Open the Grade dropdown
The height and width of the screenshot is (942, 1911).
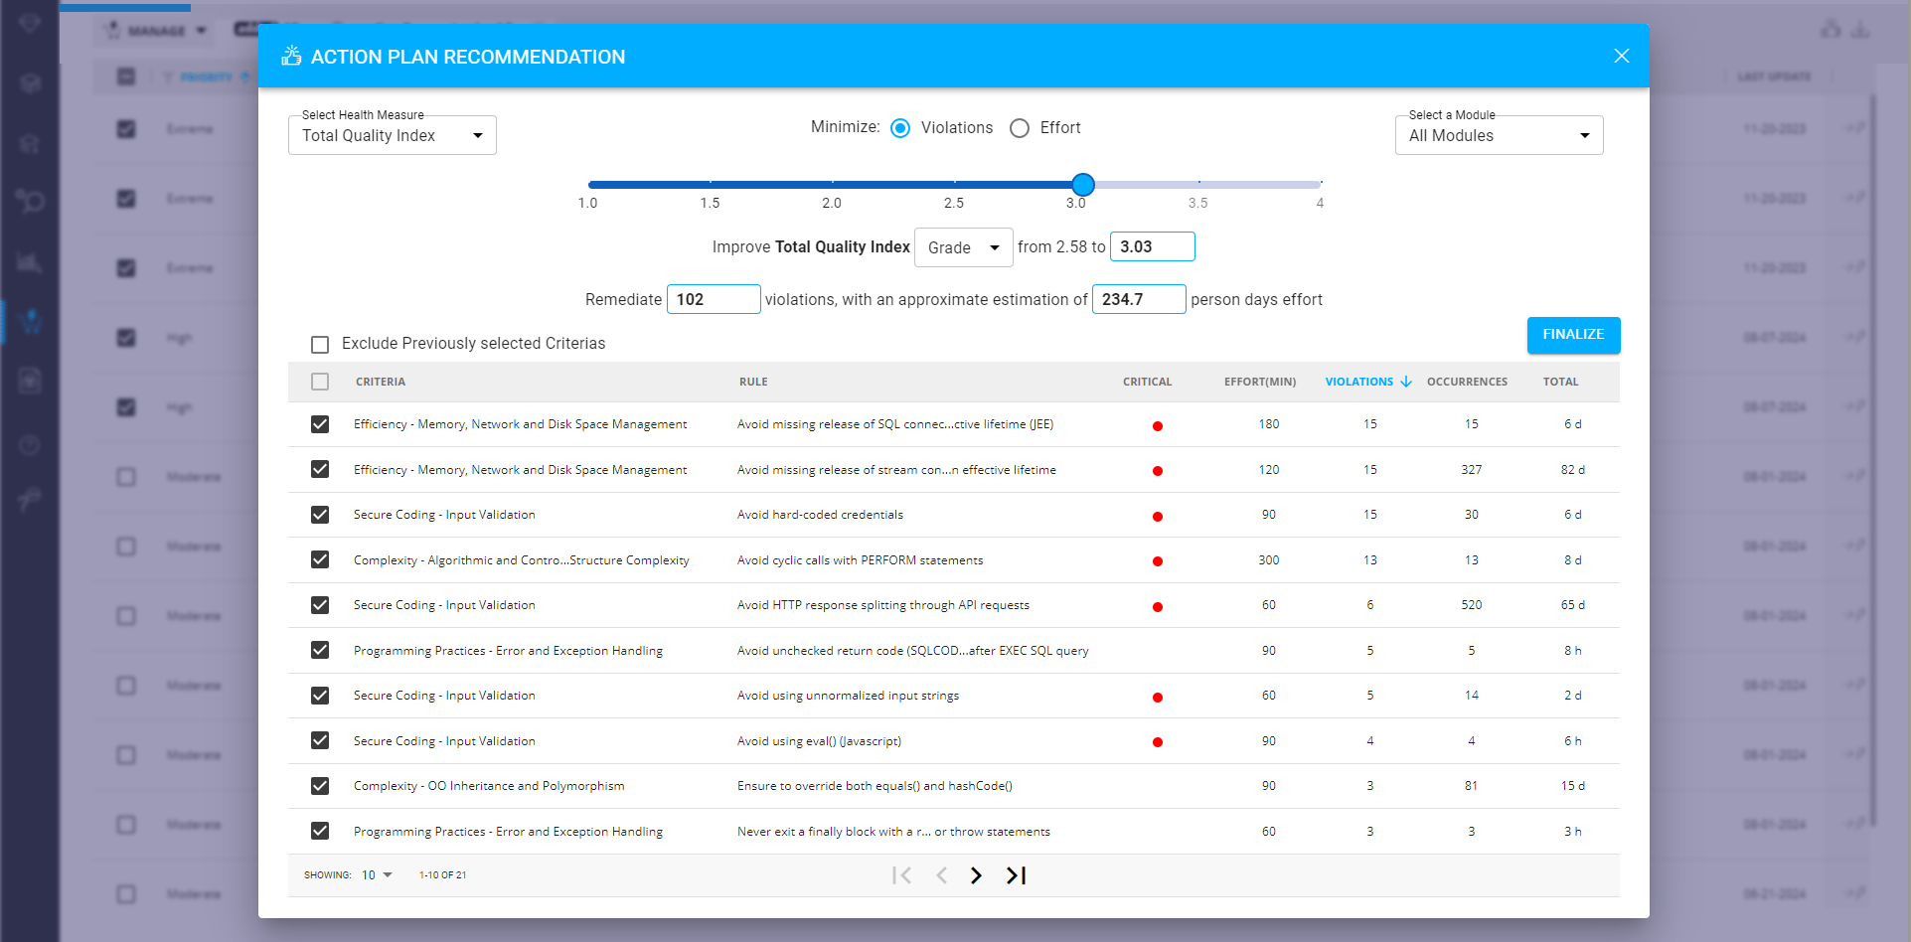click(x=963, y=247)
